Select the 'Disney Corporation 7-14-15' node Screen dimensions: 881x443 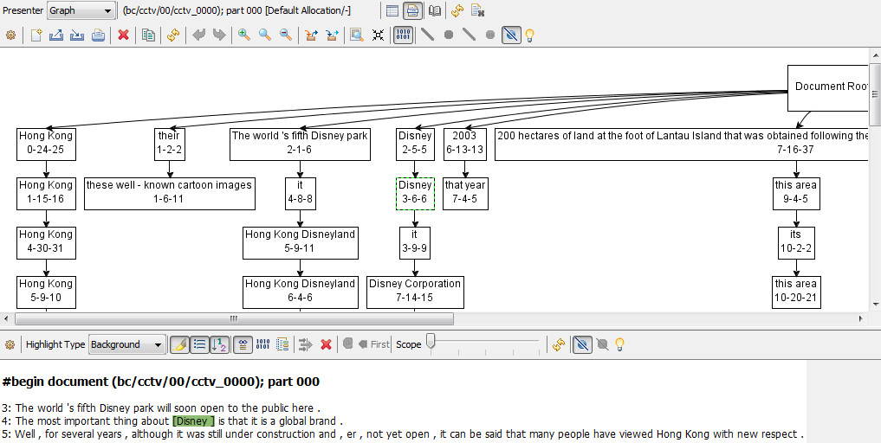pyautogui.click(x=415, y=292)
